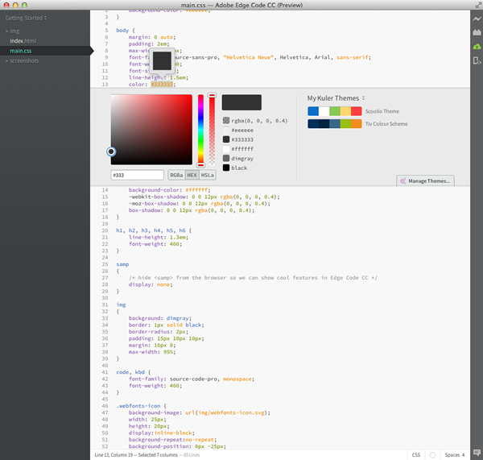Change the indent size value 4

tap(463, 455)
